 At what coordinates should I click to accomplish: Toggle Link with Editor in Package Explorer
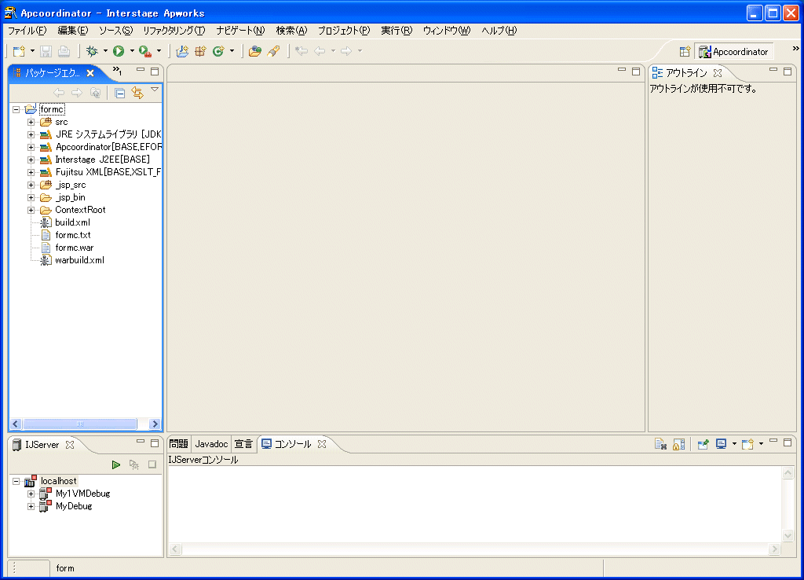click(x=137, y=93)
